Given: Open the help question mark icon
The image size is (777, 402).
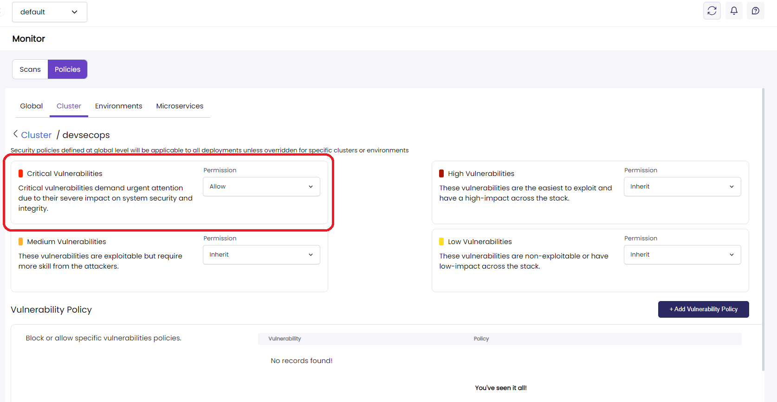Looking at the screenshot, I should [756, 11].
